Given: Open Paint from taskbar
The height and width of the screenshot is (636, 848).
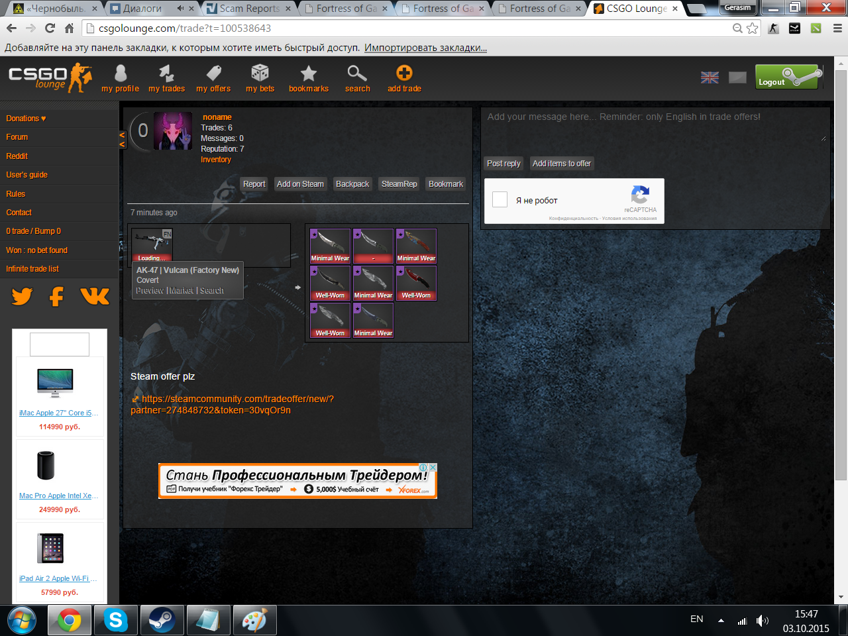Looking at the screenshot, I should pyautogui.click(x=254, y=621).
